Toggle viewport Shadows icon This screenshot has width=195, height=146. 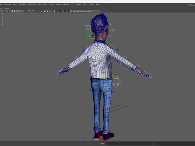coord(25,11)
